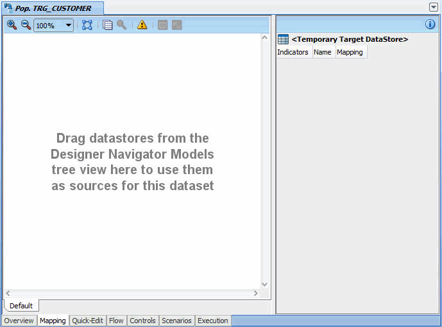Select the Default dataset tab

coord(21,306)
